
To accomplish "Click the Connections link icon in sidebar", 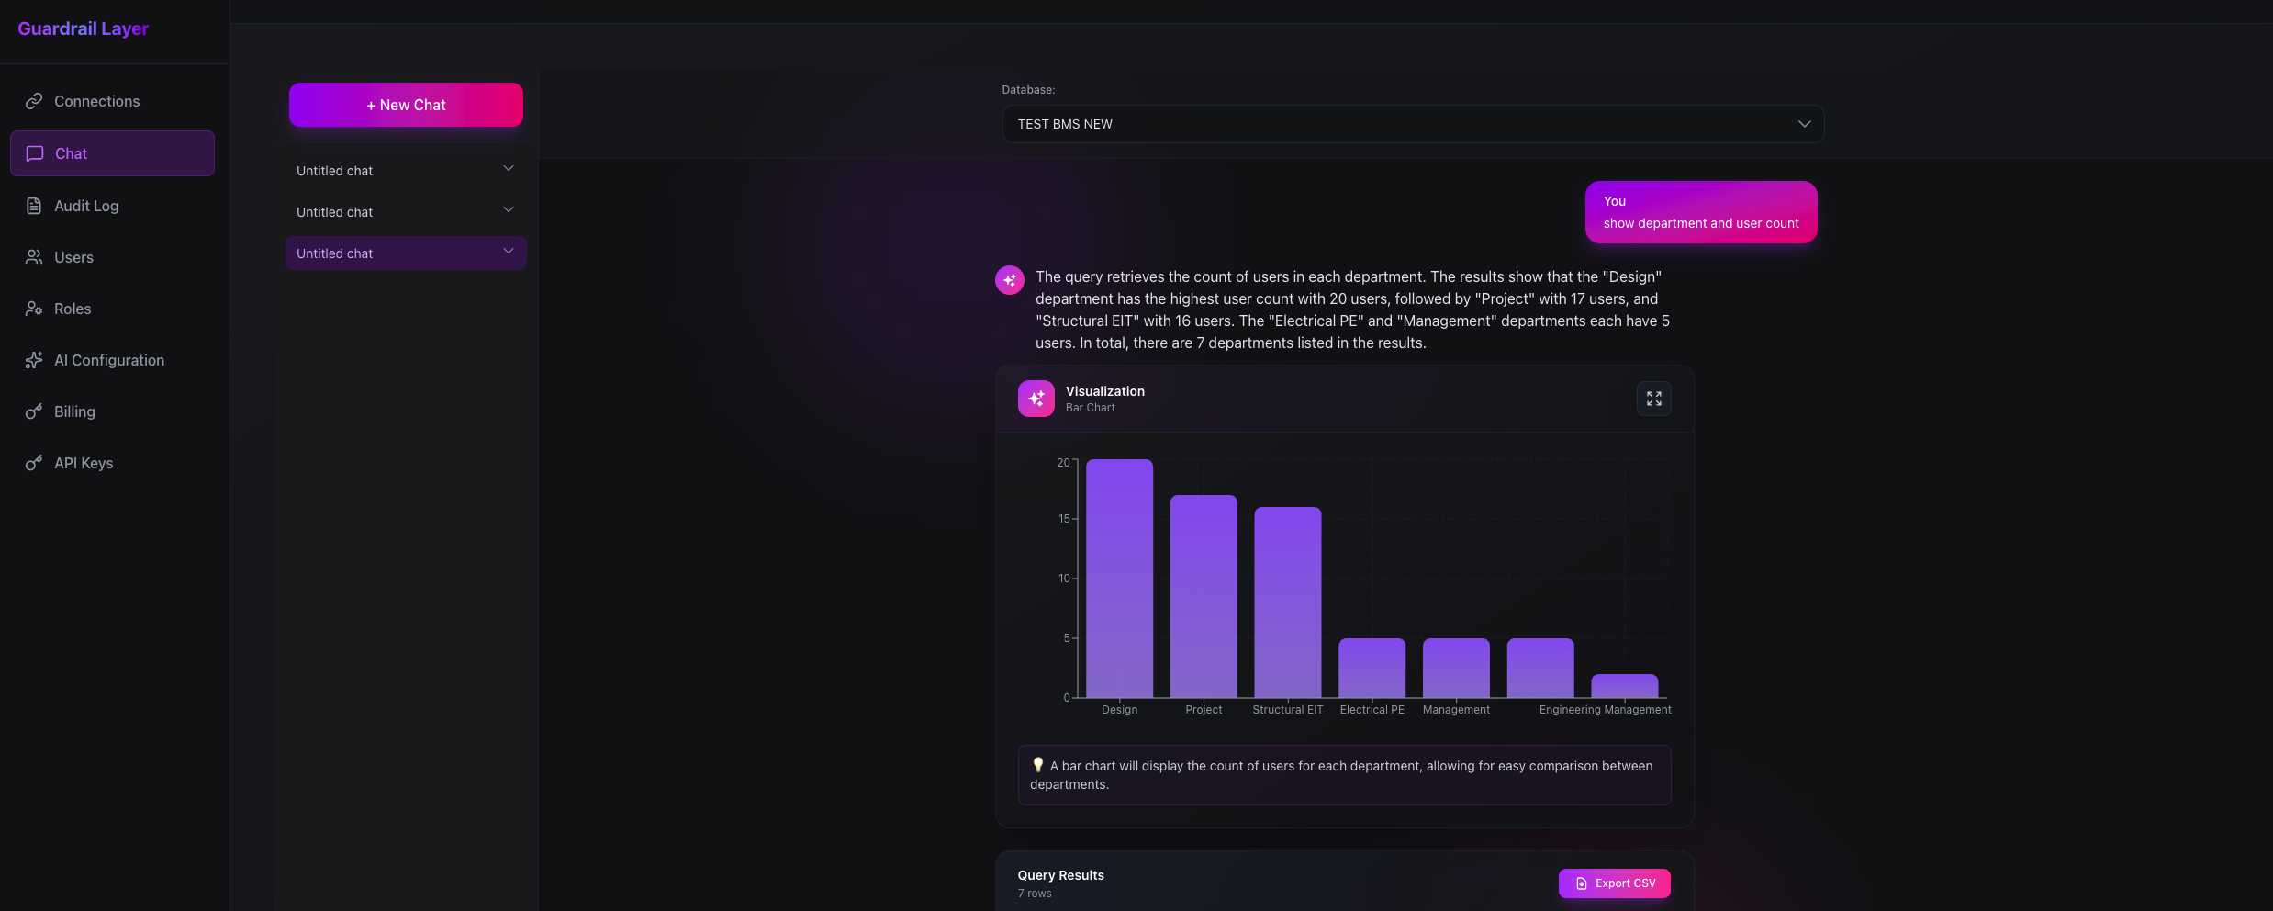I will tap(34, 101).
